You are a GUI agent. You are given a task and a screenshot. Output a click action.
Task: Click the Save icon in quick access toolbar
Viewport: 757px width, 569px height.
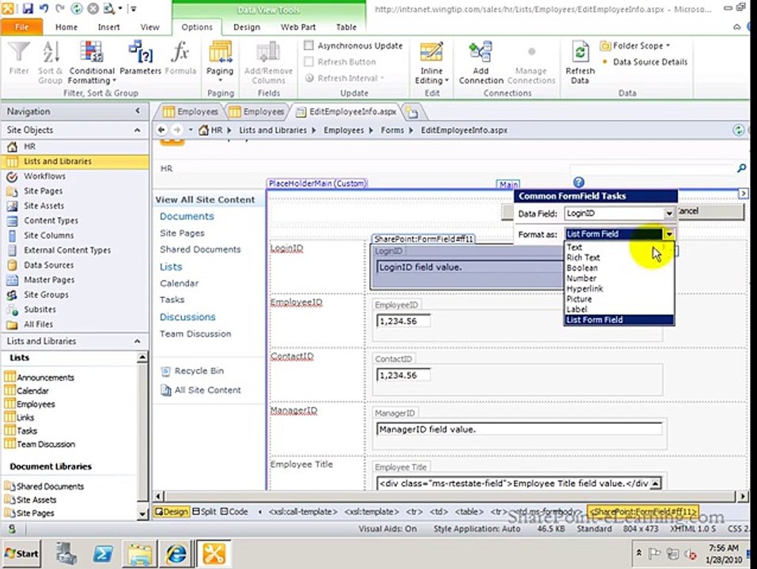28,8
